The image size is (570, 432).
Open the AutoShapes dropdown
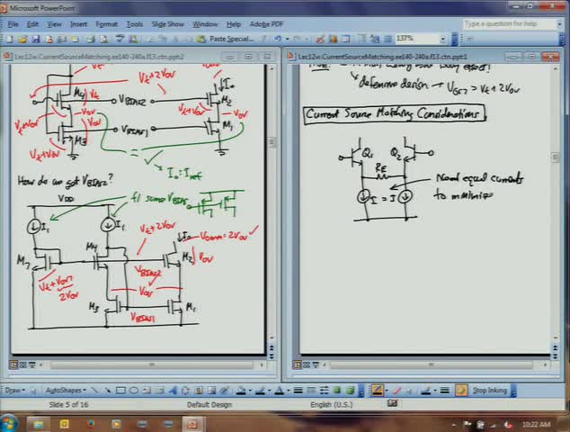click(66, 391)
